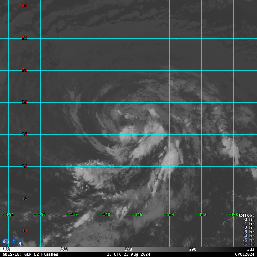Click the 248 value on brightness colorbar
This screenshot has height=257, width=257.
point(128,249)
